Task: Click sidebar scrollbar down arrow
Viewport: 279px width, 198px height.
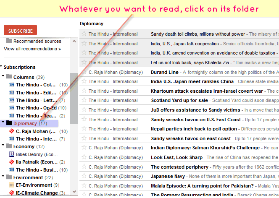Action: (74, 192)
